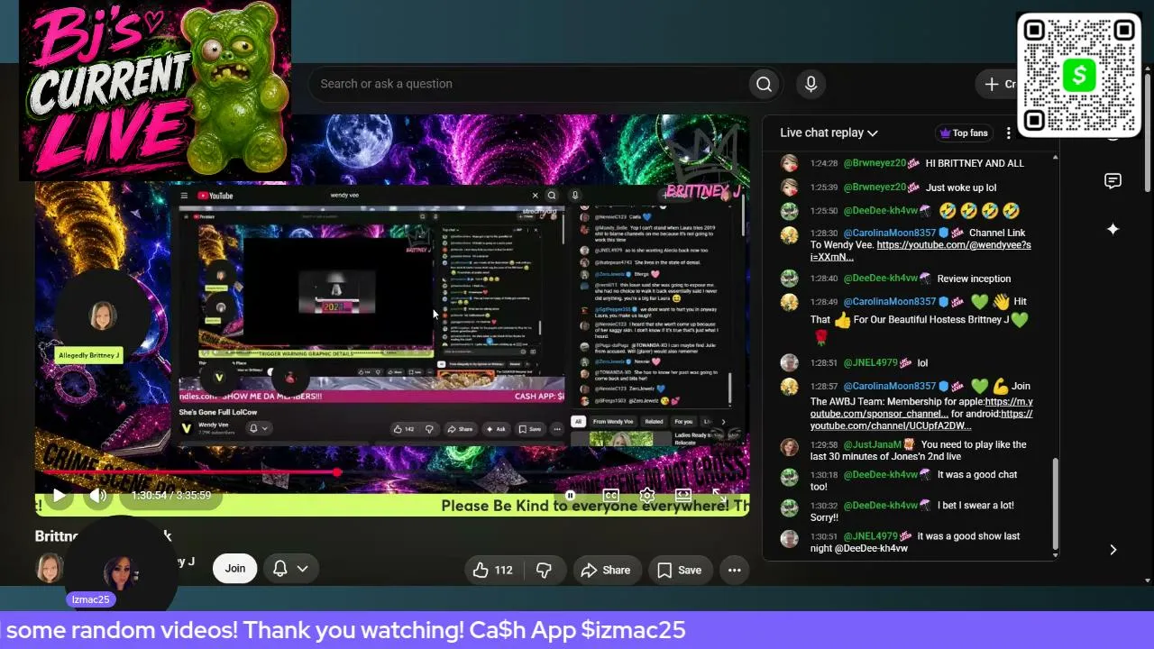Share the current video

tap(606, 570)
